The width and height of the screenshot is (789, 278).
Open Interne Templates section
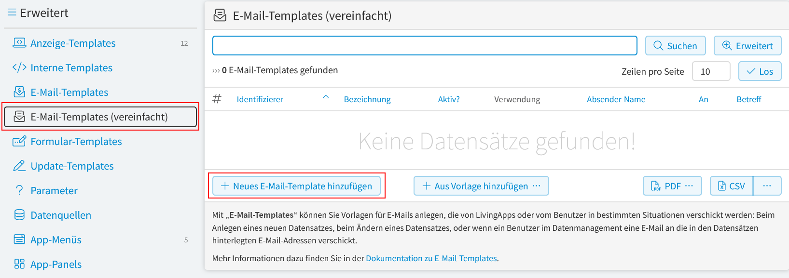pos(71,67)
